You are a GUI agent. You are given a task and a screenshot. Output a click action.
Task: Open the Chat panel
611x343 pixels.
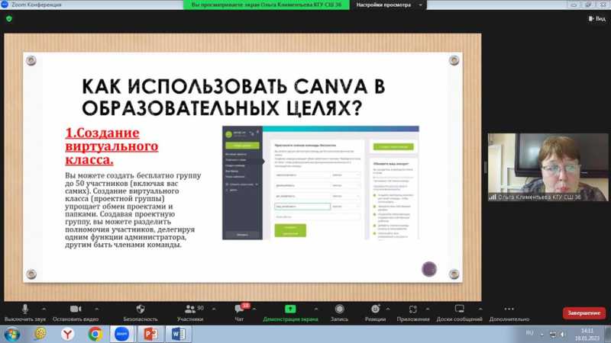pyautogui.click(x=239, y=313)
